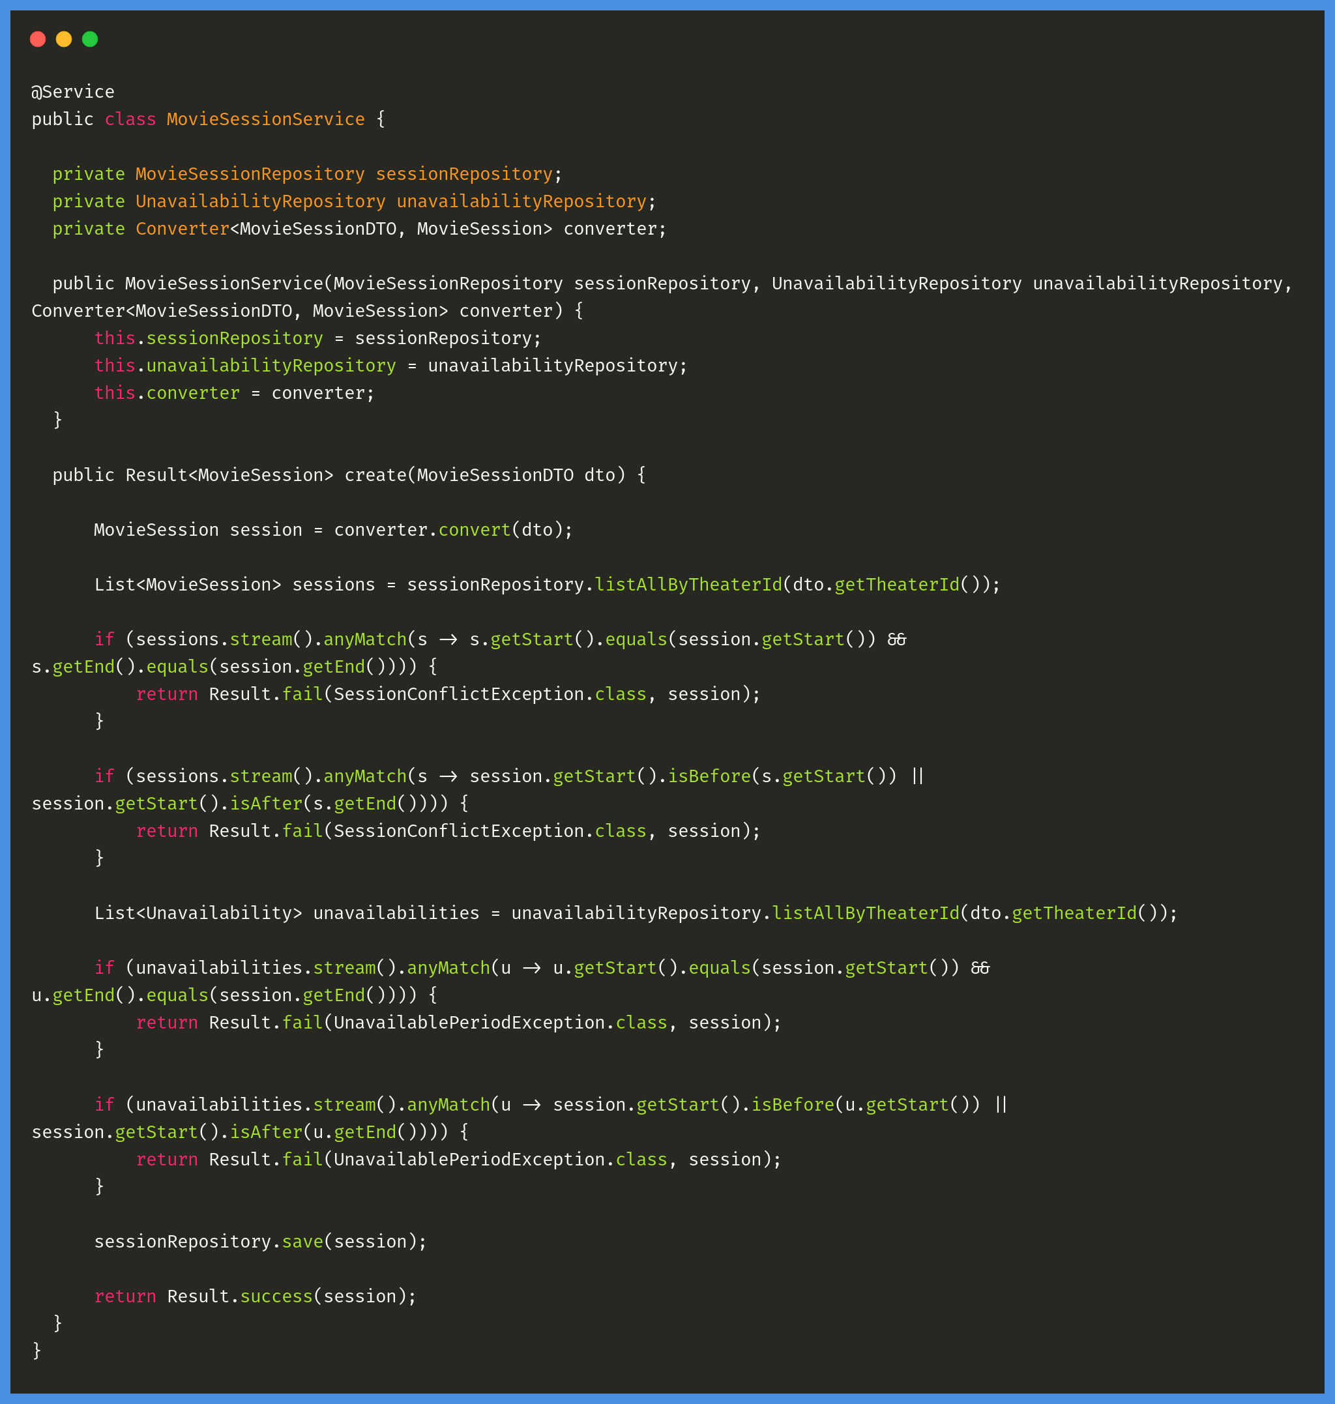Image resolution: width=1335 pixels, height=1404 pixels.
Task: Select the sessionRepository.save statement
Action: click(259, 1241)
